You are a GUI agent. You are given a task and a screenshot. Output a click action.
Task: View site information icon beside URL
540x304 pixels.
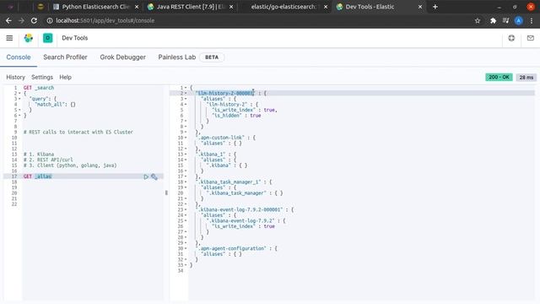tap(50, 20)
